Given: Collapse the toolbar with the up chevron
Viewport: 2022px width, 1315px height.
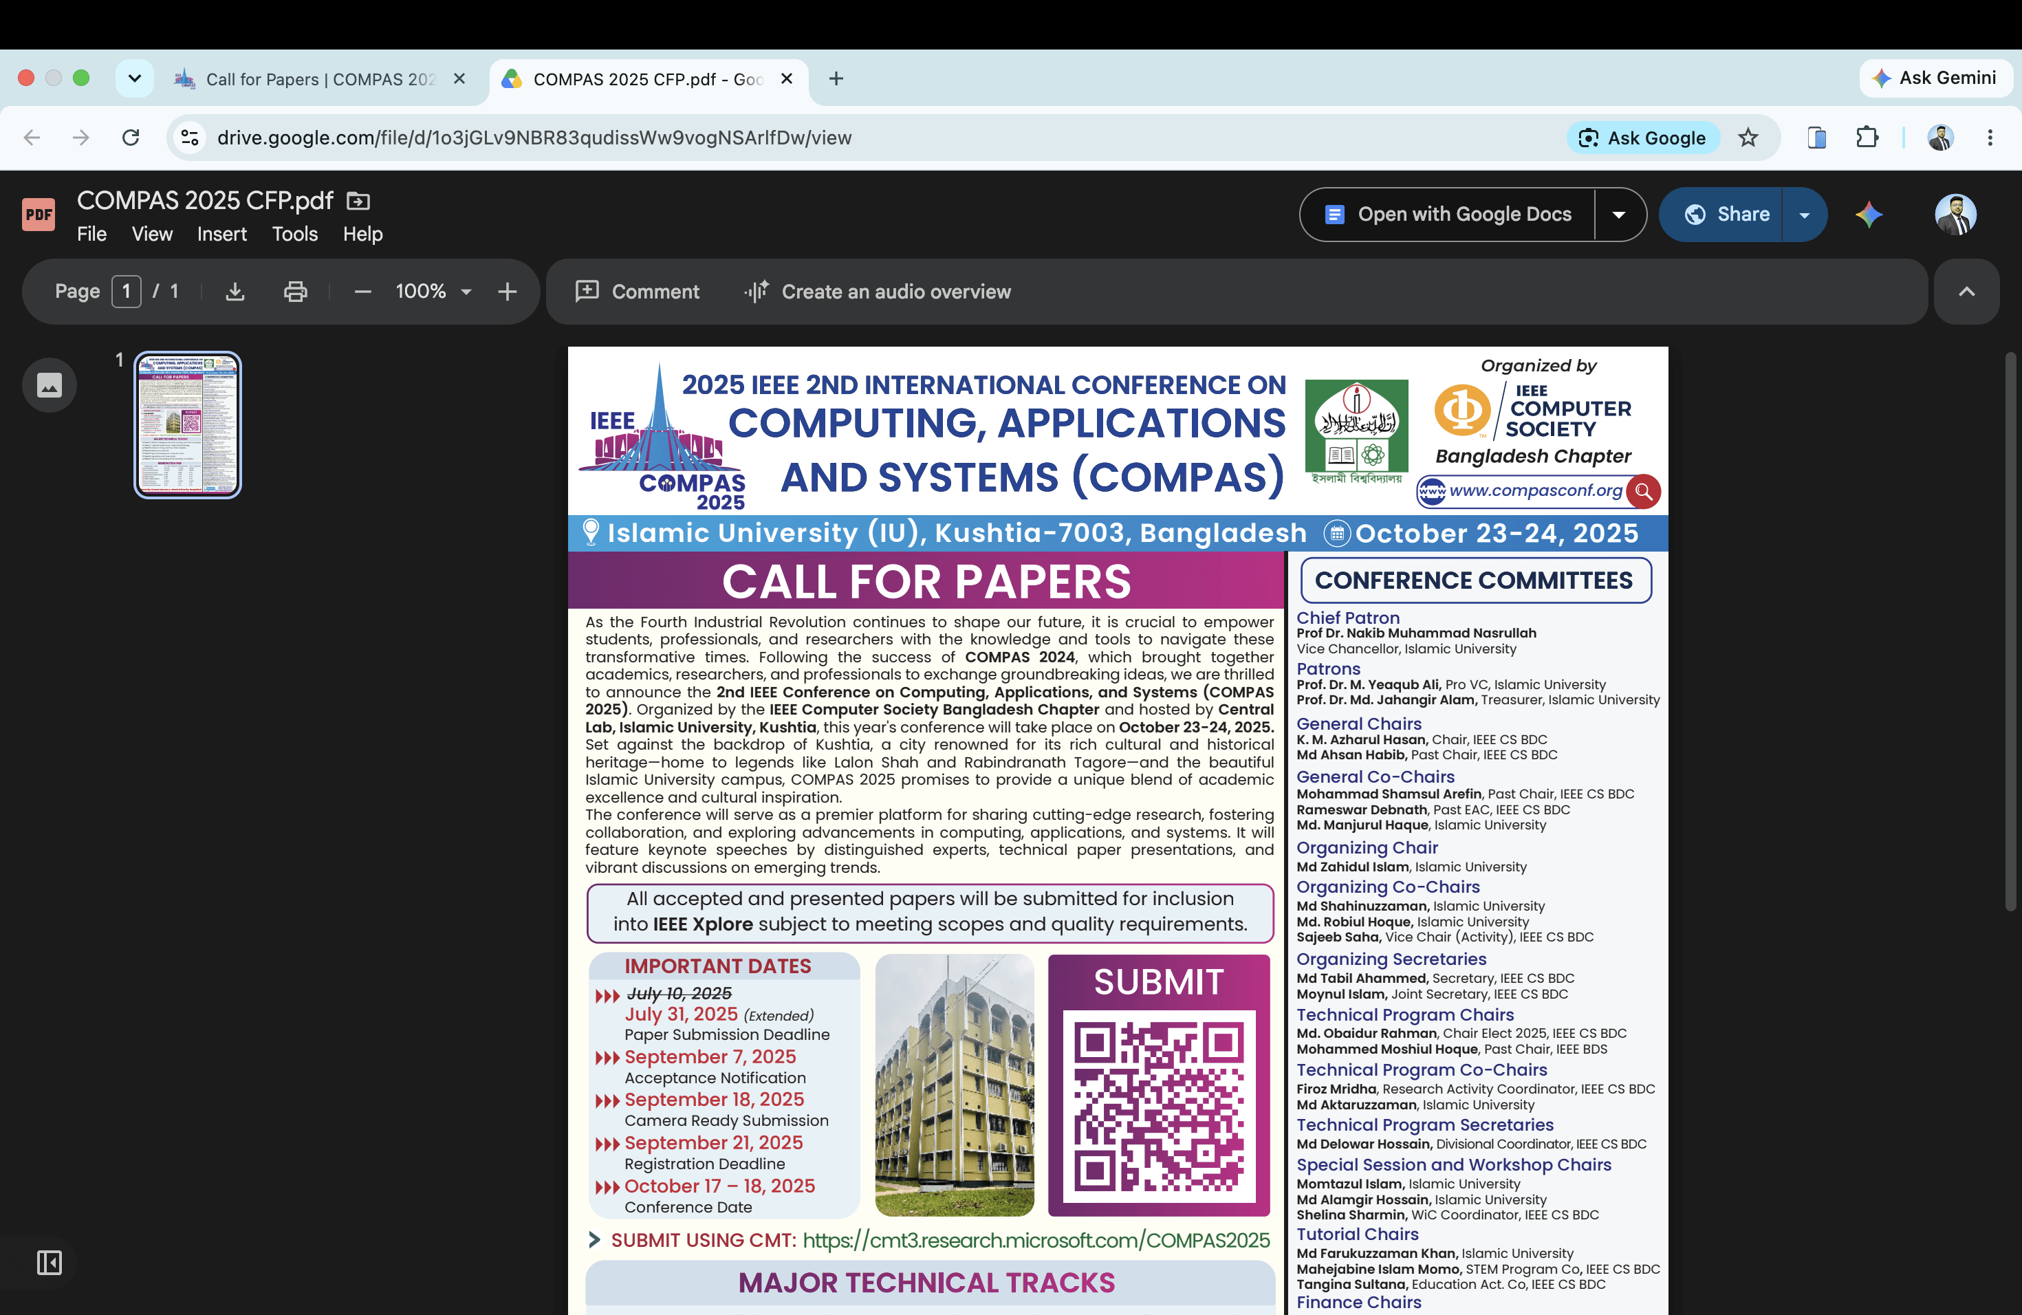Looking at the screenshot, I should (x=1966, y=292).
